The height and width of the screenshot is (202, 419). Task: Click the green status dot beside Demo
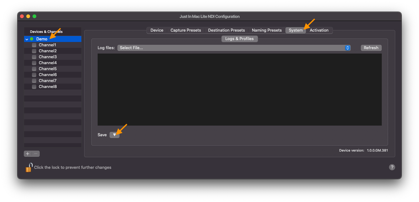(32, 39)
